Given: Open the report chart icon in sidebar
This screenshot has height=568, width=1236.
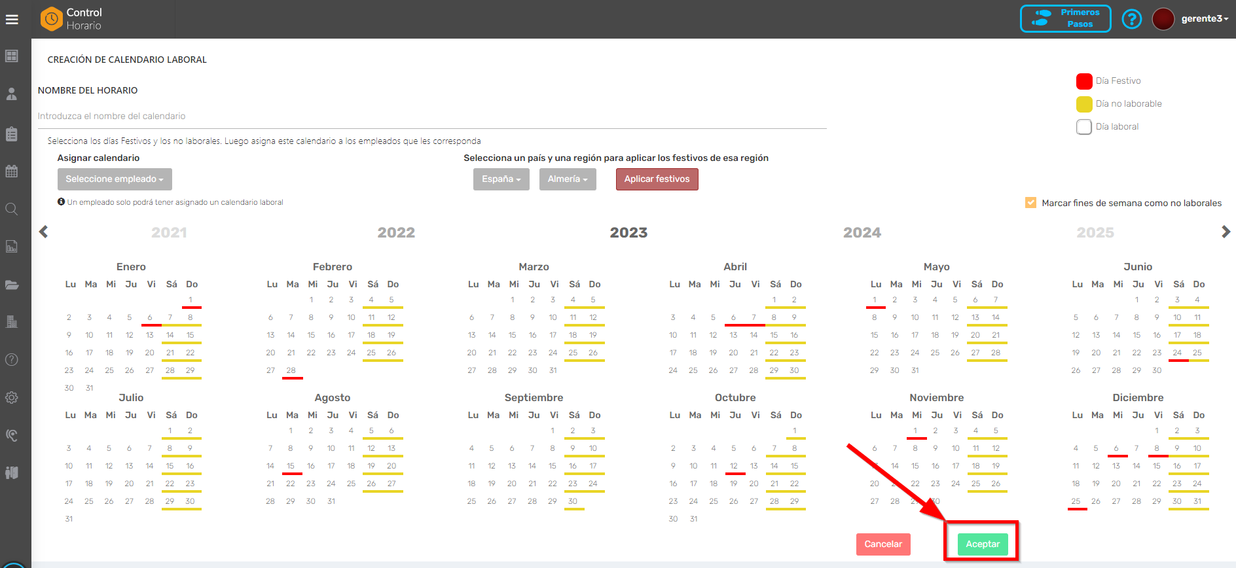Looking at the screenshot, I should pyautogui.click(x=12, y=247).
